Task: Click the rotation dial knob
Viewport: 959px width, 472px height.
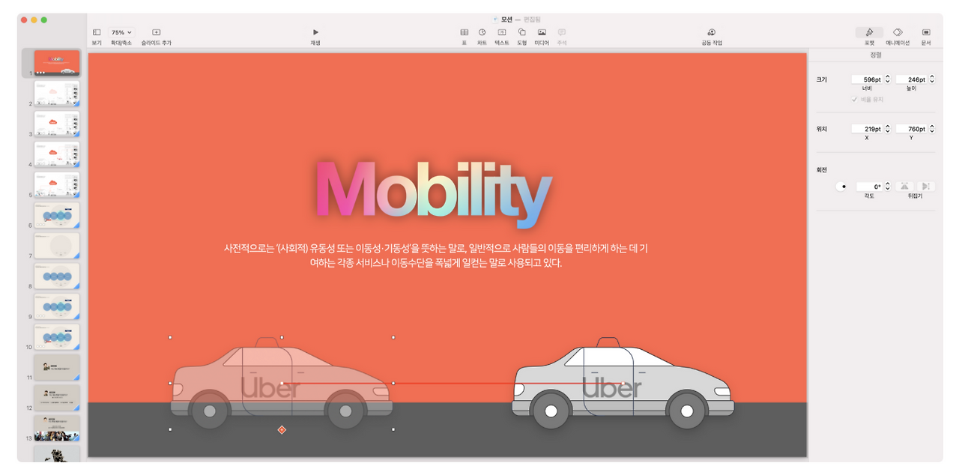Action: (841, 187)
